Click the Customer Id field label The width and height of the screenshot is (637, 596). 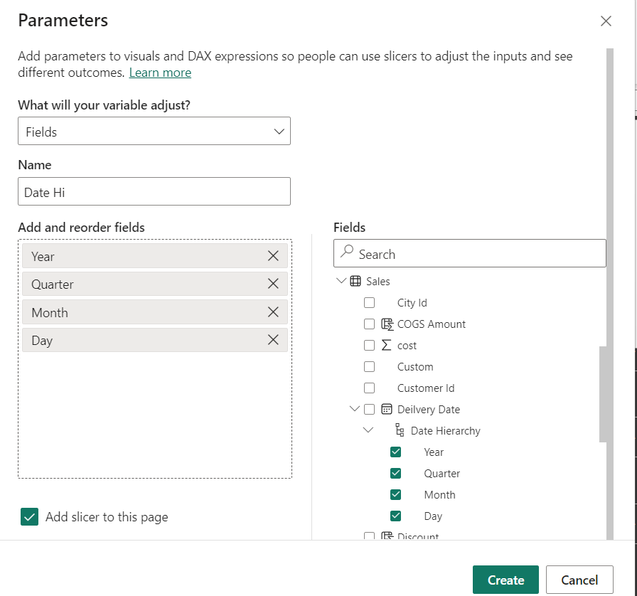(x=426, y=388)
